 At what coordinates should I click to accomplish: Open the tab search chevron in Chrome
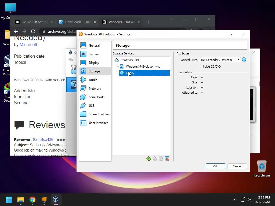(x=172, y=19)
